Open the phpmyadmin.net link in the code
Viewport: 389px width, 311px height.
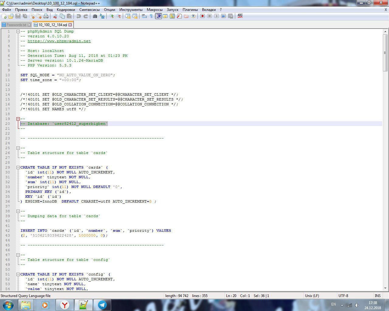coord(59,41)
